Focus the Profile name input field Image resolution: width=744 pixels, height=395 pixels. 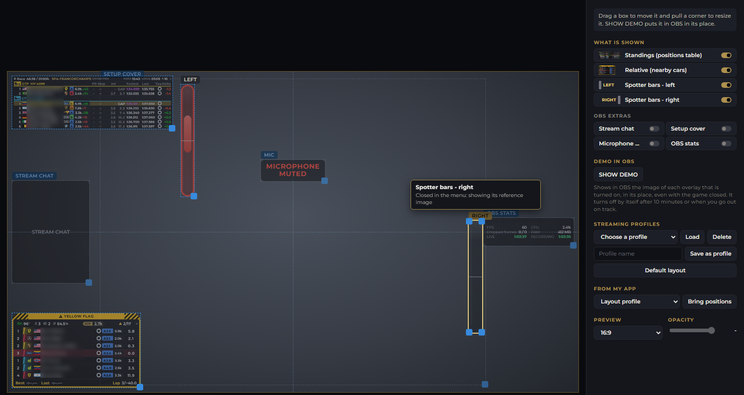tap(638, 254)
